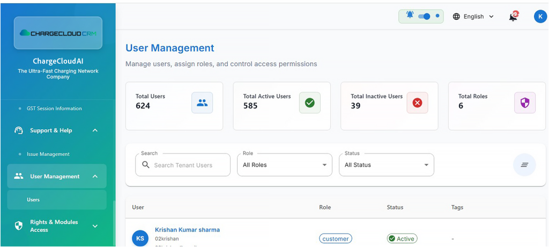Open the notifications bell with badge
Screen dimensions: 549x247
(513, 17)
